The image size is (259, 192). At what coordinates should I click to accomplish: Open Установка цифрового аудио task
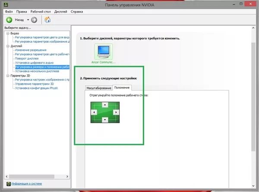point(34,63)
